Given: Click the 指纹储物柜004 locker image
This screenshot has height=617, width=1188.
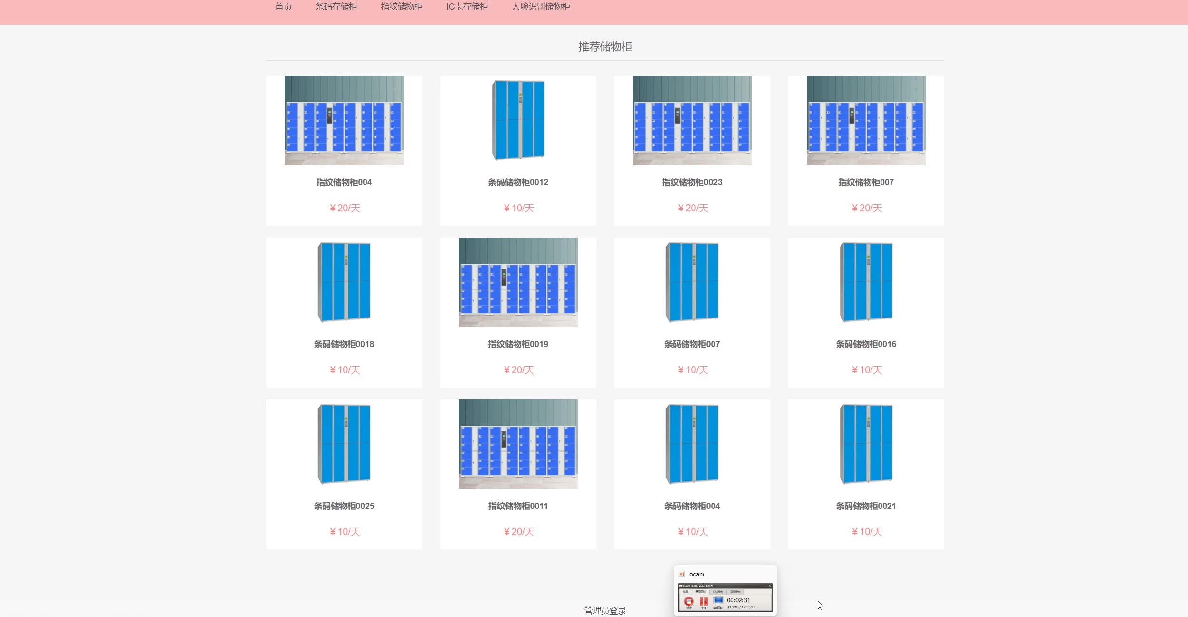Looking at the screenshot, I should 344,120.
